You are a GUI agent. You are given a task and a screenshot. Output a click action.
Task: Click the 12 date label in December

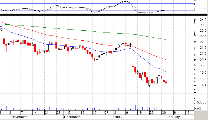(82, 113)
